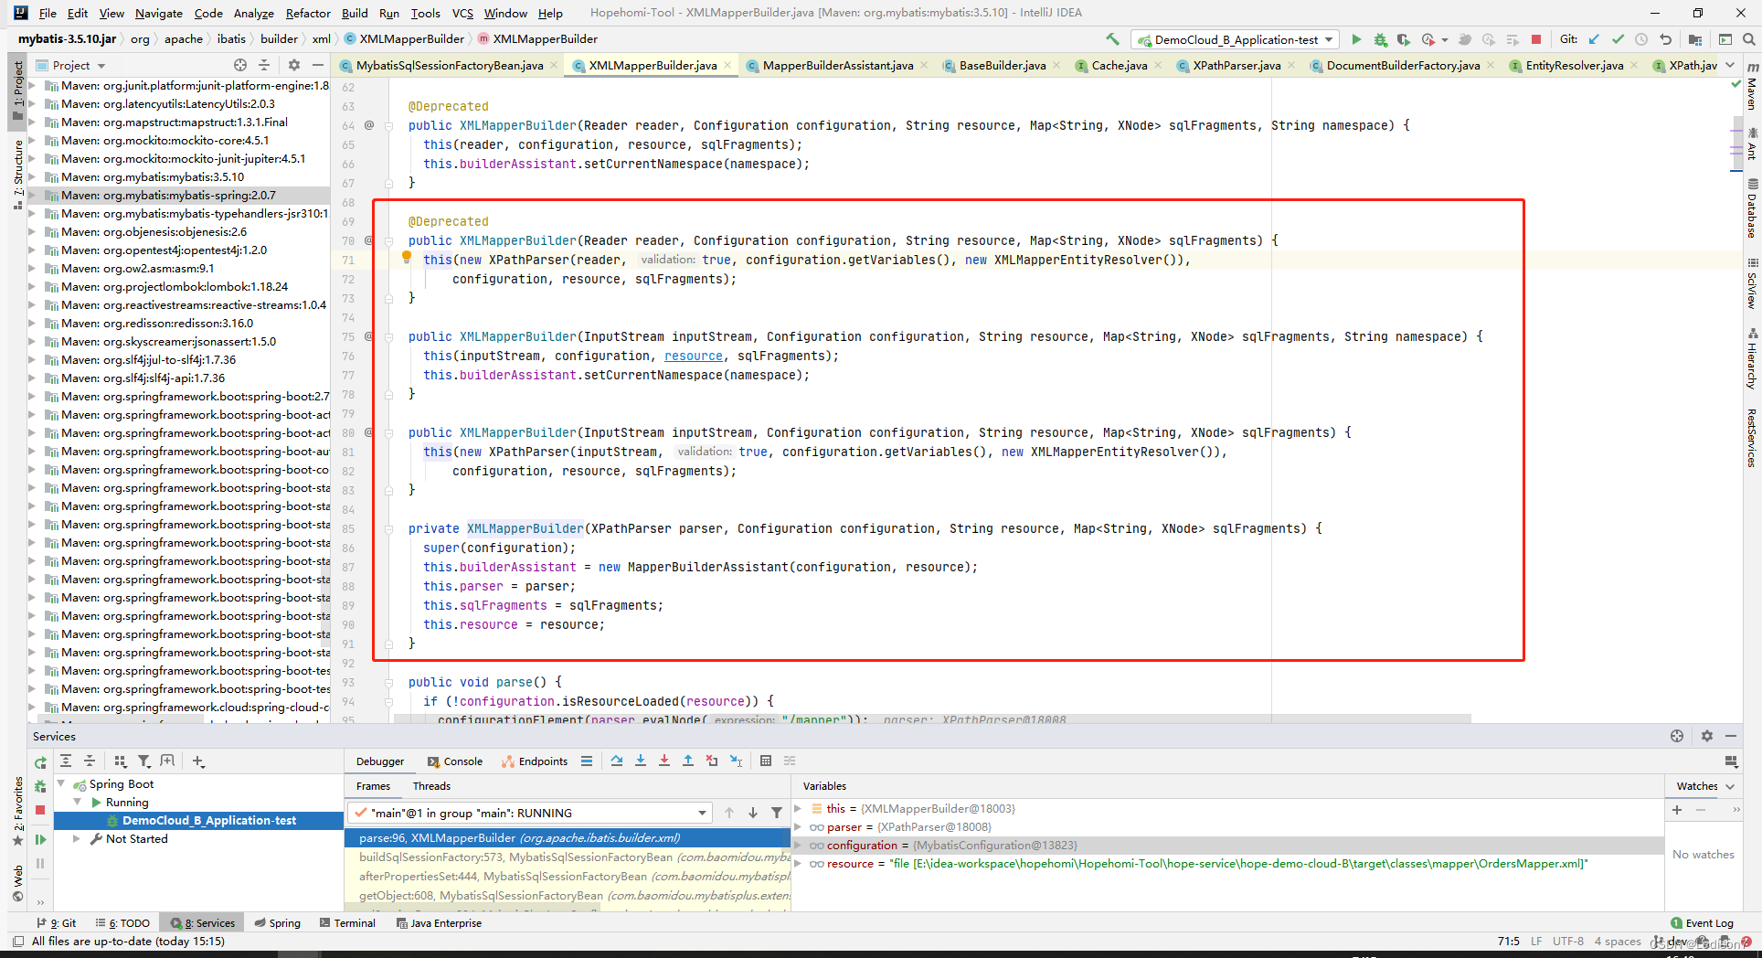Open the Database side tool window
Screen dimensions: 1762x958
click(x=1752, y=209)
